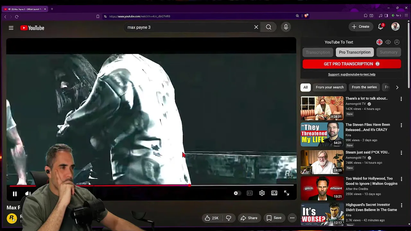This screenshot has height=231, width=411.
Task: Enter full screen mode
Action: click(287, 193)
